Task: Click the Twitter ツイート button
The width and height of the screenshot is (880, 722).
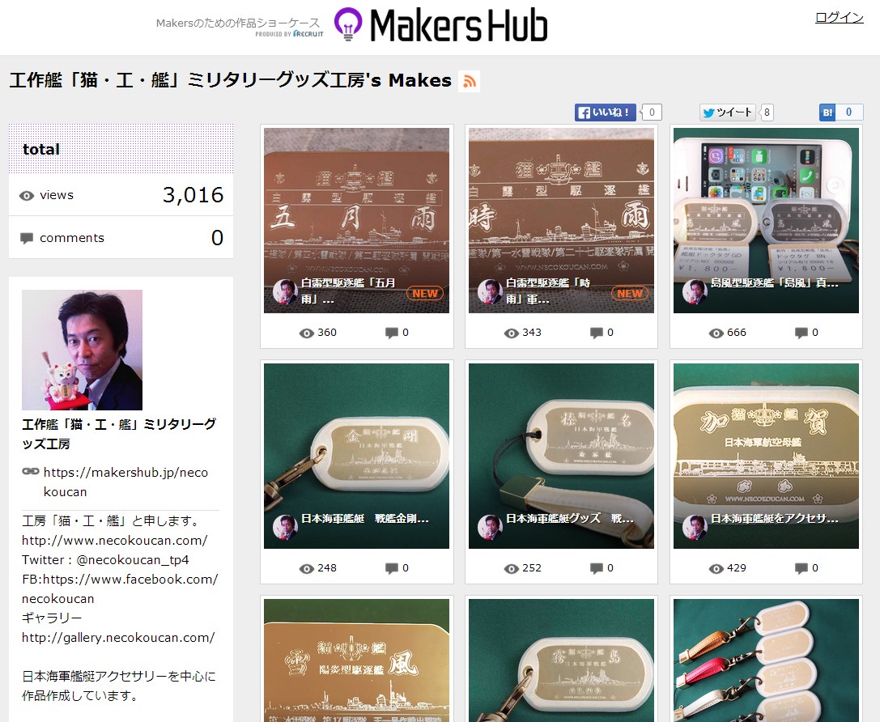Action: (x=727, y=113)
